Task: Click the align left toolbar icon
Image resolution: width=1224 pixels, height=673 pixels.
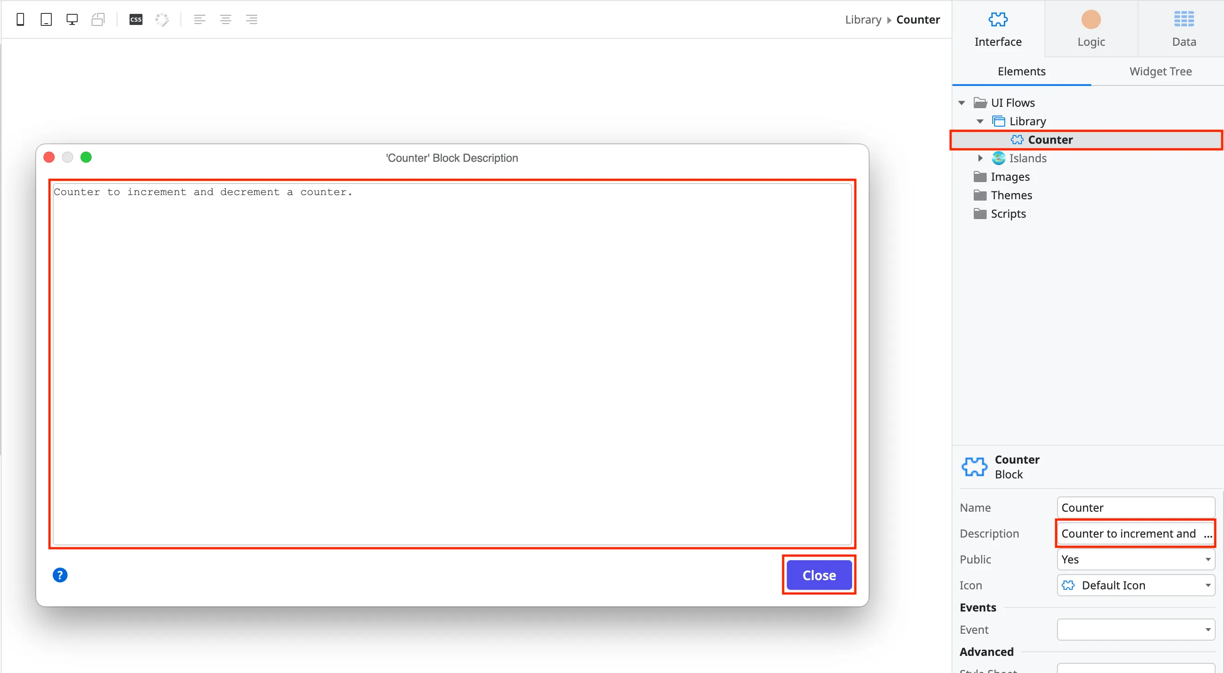Action: [x=199, y=19]
